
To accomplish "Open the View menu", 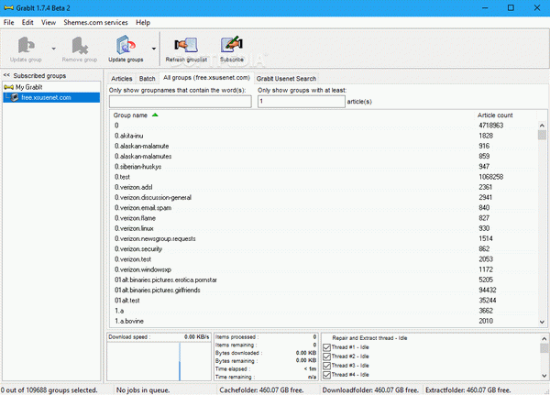I will tap(49, 22).
